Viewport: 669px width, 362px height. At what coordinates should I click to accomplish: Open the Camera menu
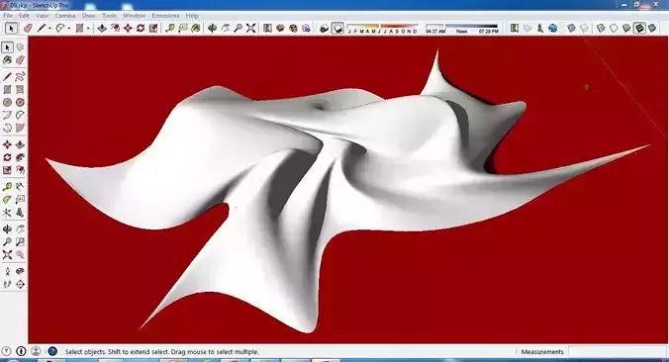(65, 16)
